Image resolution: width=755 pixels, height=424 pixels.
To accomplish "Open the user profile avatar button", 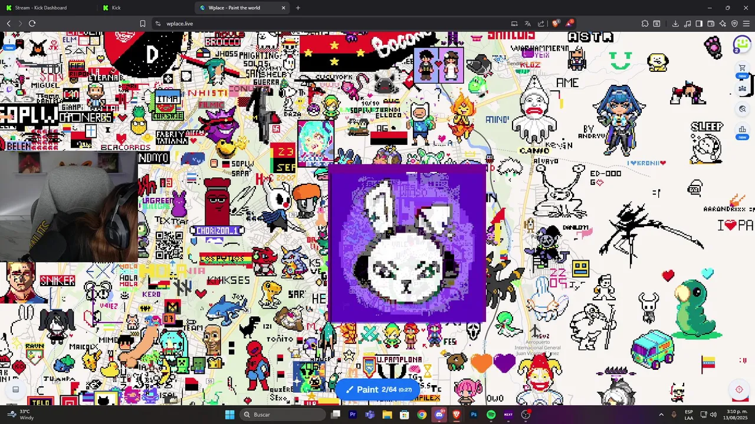I will (742, 45).
